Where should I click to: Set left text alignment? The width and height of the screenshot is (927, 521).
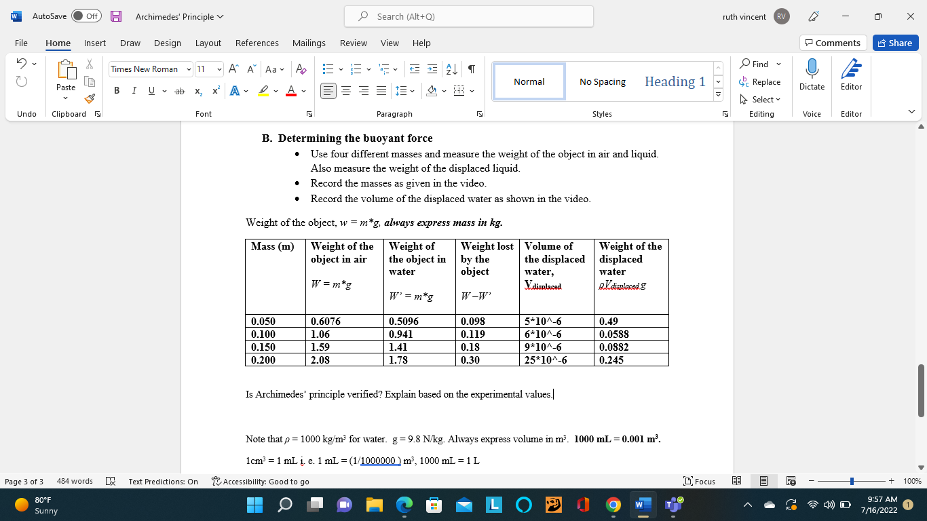click(x=328, y=91)
